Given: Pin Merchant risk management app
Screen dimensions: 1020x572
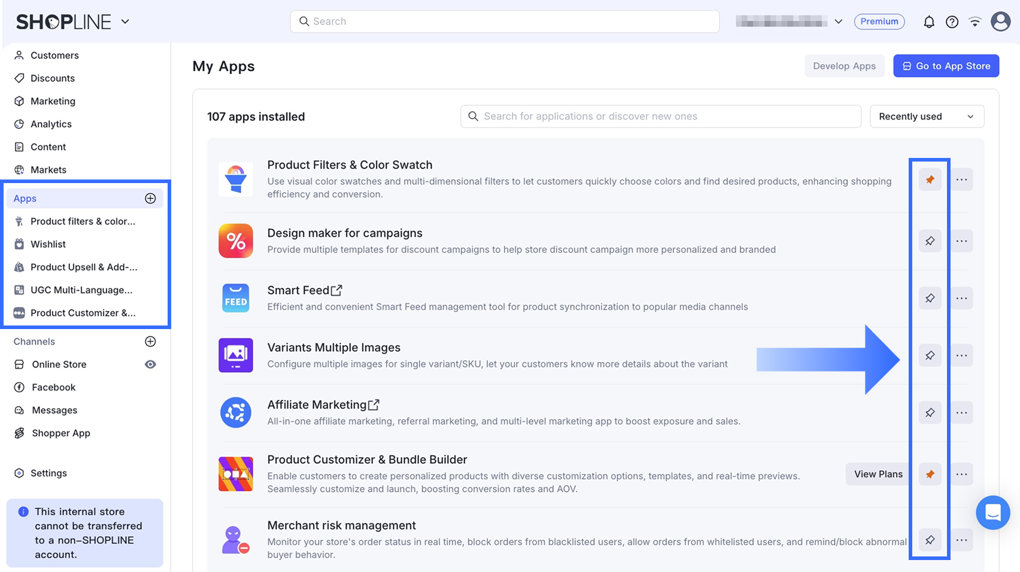Looking at the screenshot, I should click(x=930, y=540).
